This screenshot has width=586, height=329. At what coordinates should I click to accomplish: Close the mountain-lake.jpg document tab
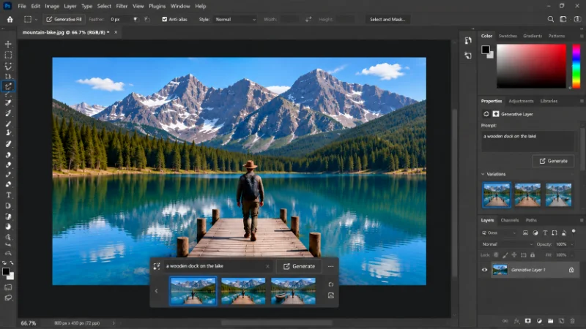pos(116,32)
